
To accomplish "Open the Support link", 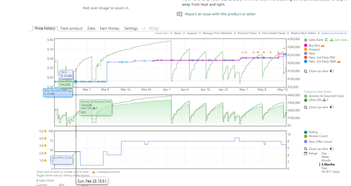I will (192, 33).
